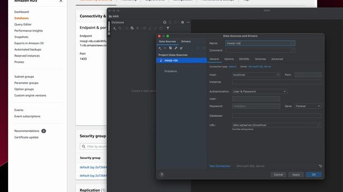The width and height of the screenshot is (343, 192).
Task: Open the Authentication dropdown
Action: pyautogui.click(x=259, y=92)
